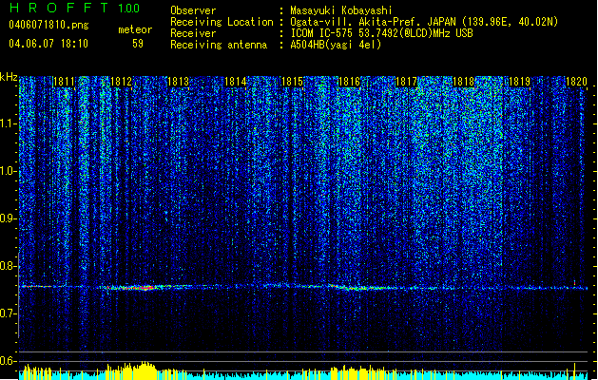Click the 1.1 frequency axis label
The height and width of the screenshot is (380, 598).
coord(9,123)
